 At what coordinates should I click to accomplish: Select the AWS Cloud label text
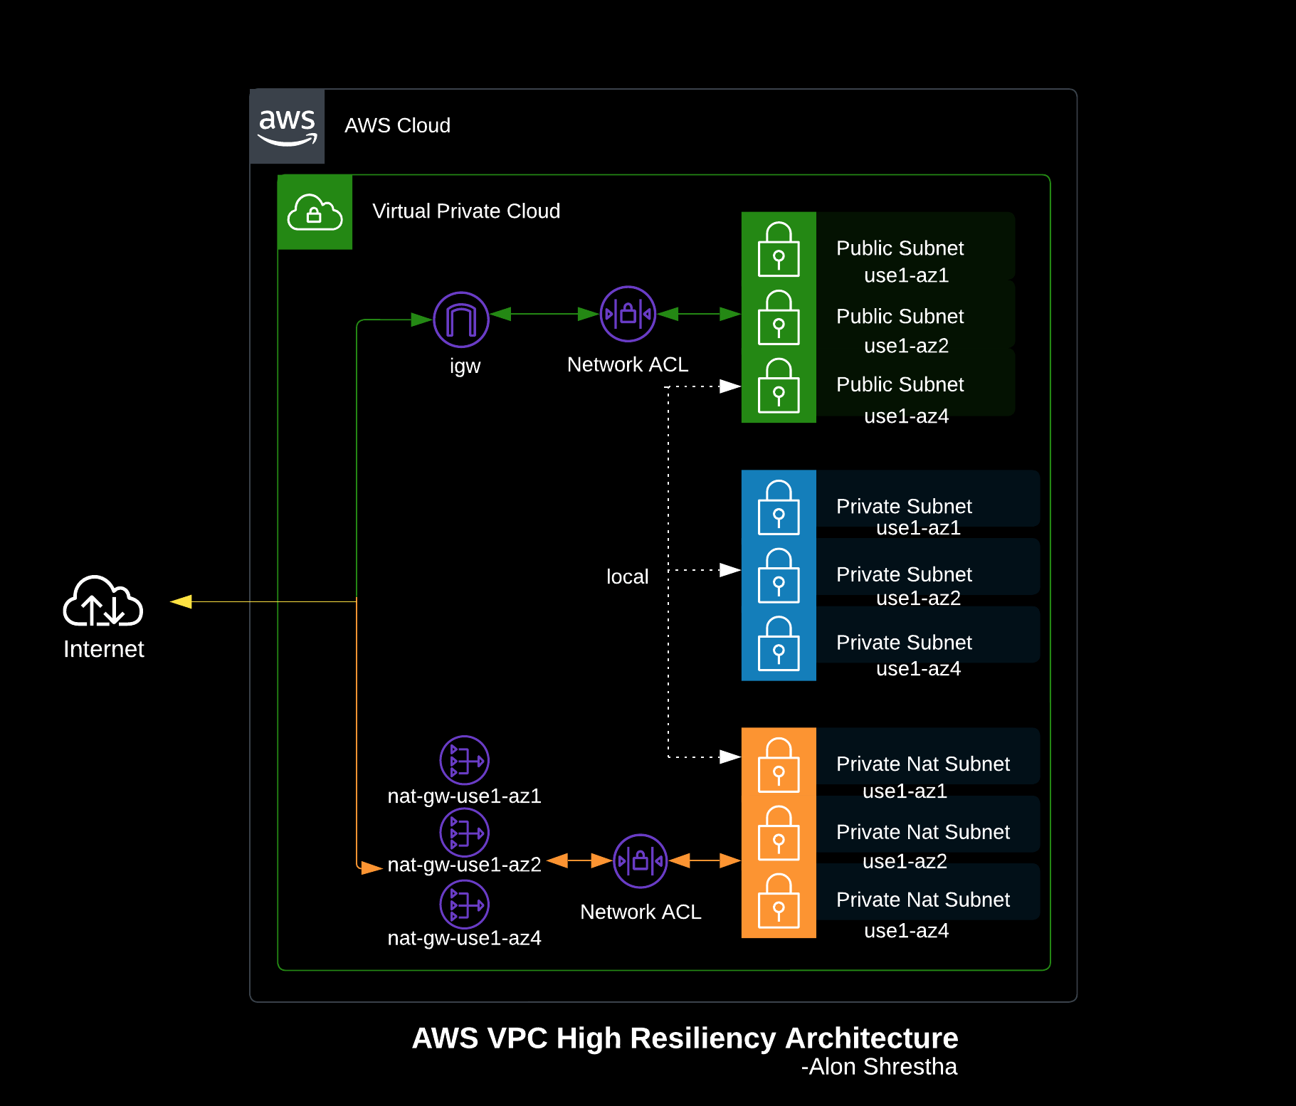[397, 125]
